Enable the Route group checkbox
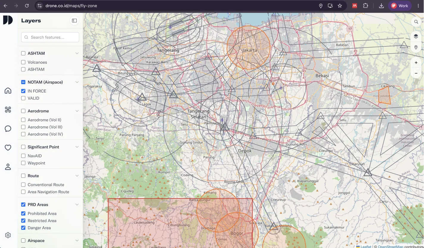 [23, 176]
